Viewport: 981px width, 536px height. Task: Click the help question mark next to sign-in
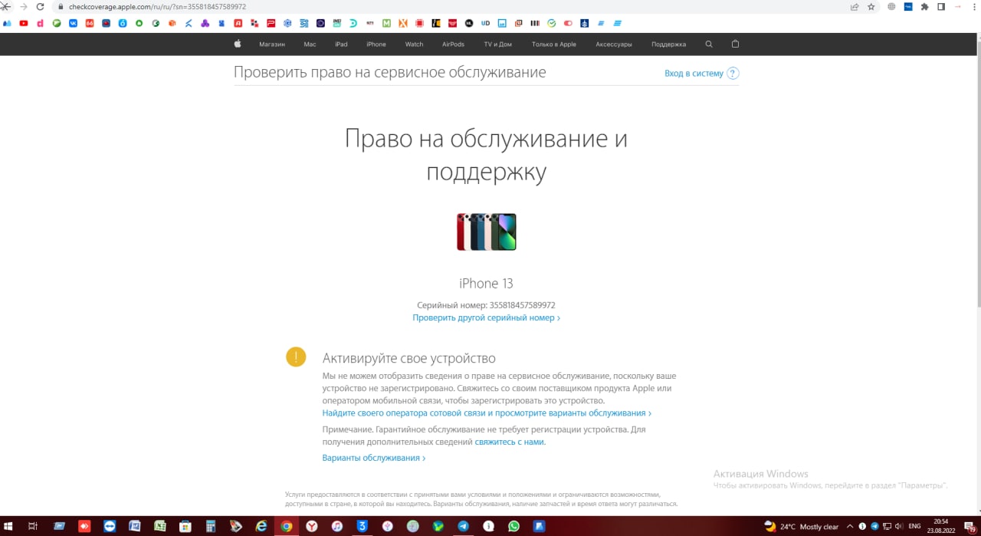coord(733,74)
